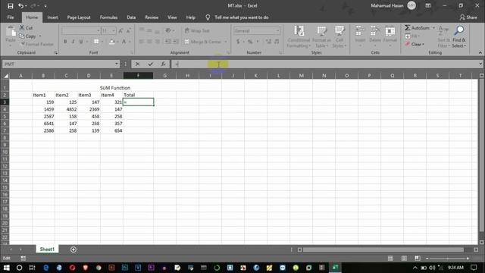Open the Data ribbon tab
The height and width of the screenshot is (273, 485).
(x=131, y=17)
